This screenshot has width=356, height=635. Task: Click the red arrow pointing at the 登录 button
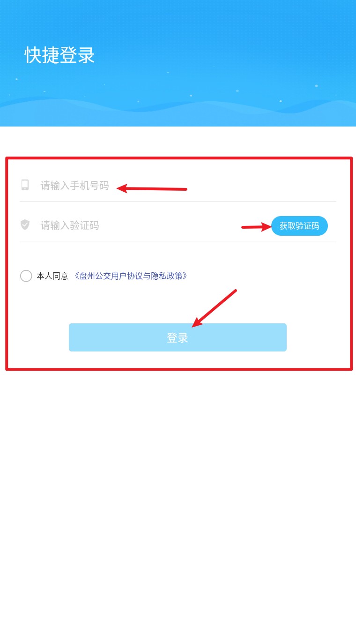click(x=214, y=308)
